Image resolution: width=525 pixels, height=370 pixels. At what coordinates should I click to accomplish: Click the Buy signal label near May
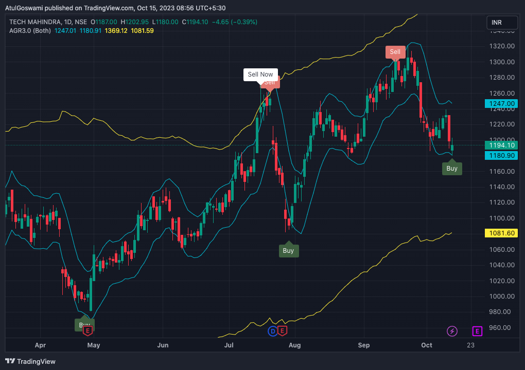80,325
